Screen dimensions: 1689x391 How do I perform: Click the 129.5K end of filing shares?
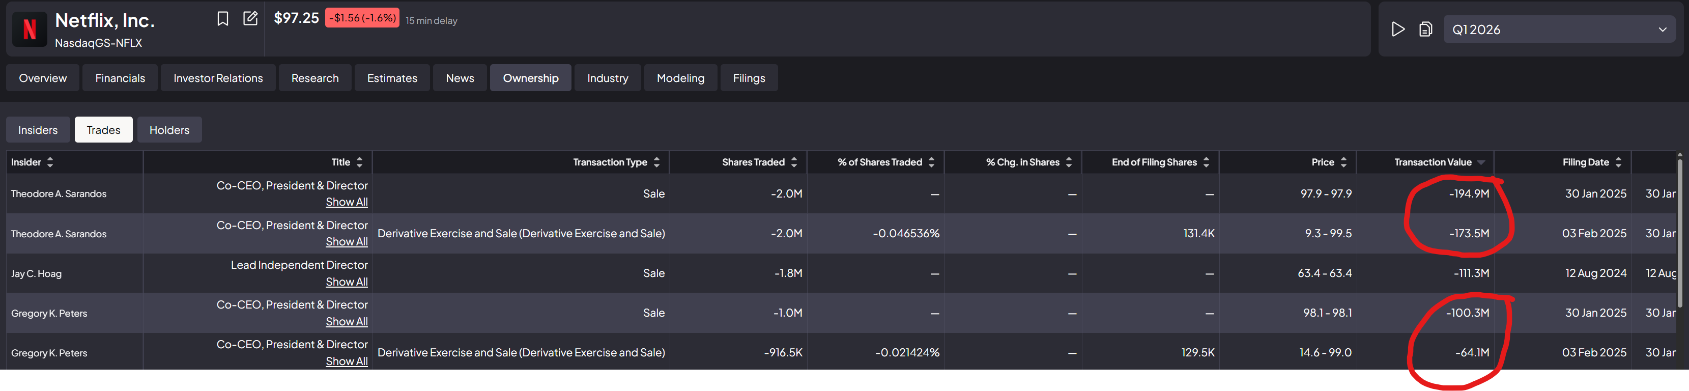[x=1198, y=352]
